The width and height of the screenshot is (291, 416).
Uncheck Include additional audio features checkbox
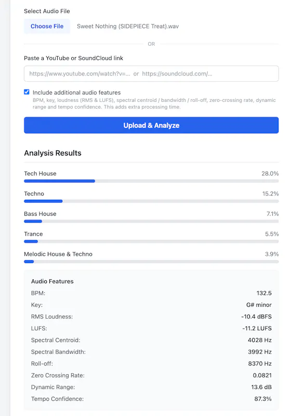(x=27, y=92)
